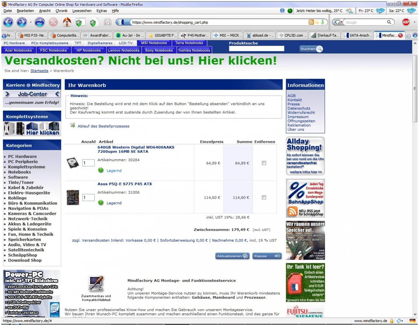Click the Aktualisieren button
This screenshot has width=419, height=325.
coord(232,256)
